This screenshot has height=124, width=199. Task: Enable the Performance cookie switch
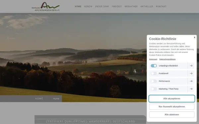tap(154, 81)
